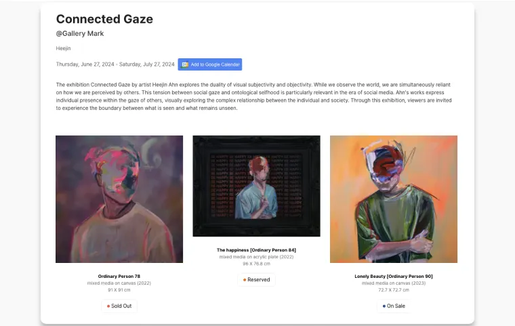The image size is (515, 326).
Task: Click the Connected Gaze exhibition title
Action: (104, 19)
